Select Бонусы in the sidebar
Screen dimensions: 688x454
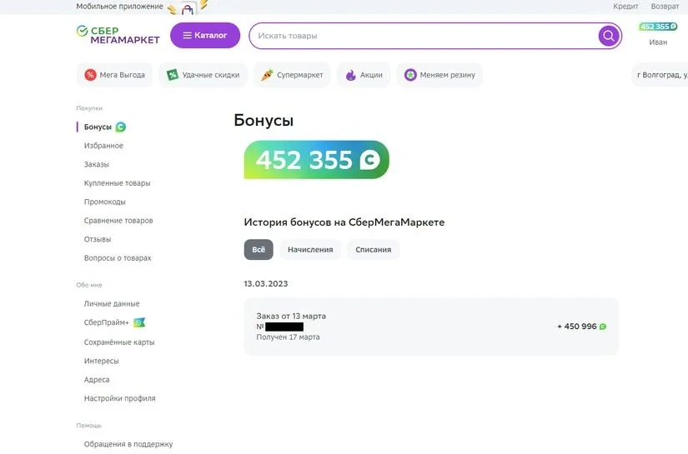point(98,127)
